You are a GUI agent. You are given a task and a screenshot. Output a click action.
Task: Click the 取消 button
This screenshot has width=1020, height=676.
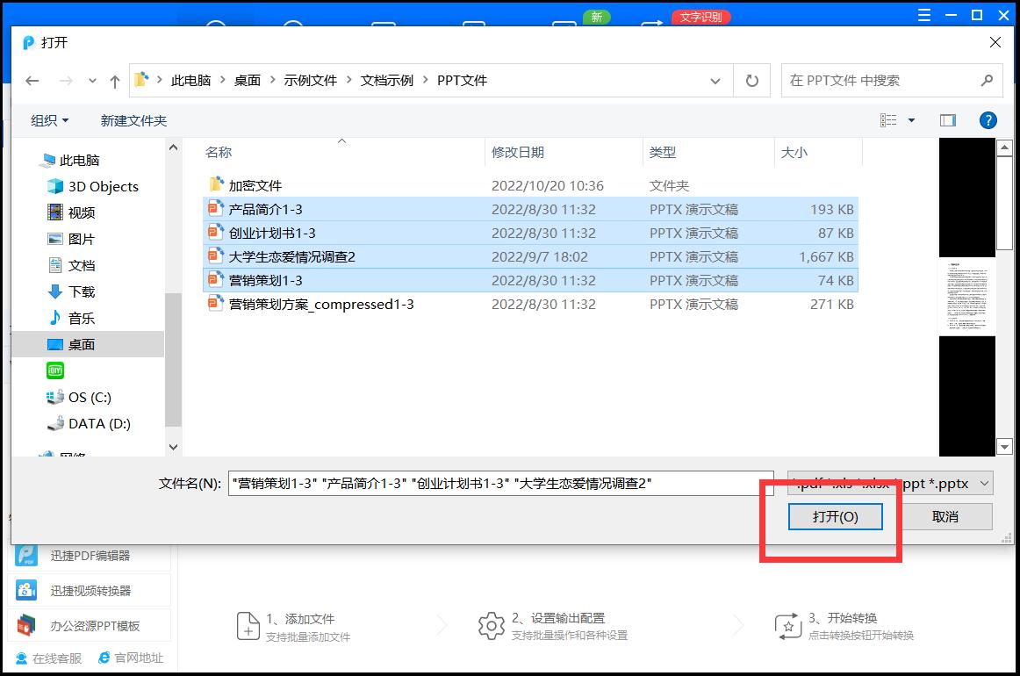(x=946, y=517)
